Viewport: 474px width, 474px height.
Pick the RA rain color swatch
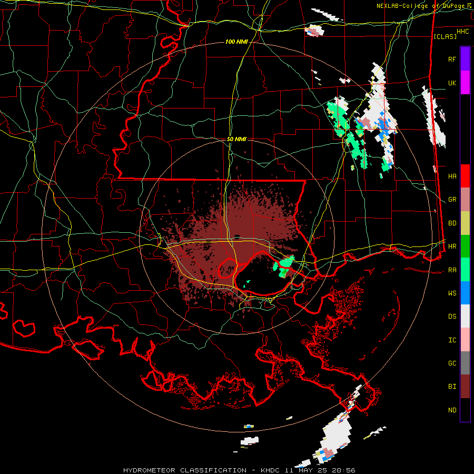(x=465, y=270)
